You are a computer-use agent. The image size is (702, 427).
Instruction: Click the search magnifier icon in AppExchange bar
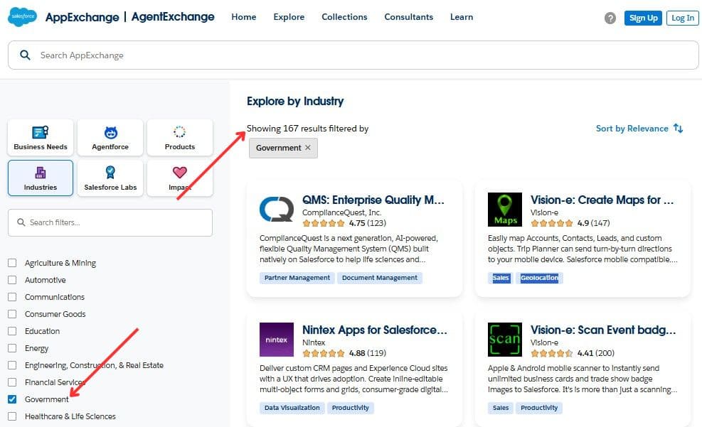pos(25,55)
